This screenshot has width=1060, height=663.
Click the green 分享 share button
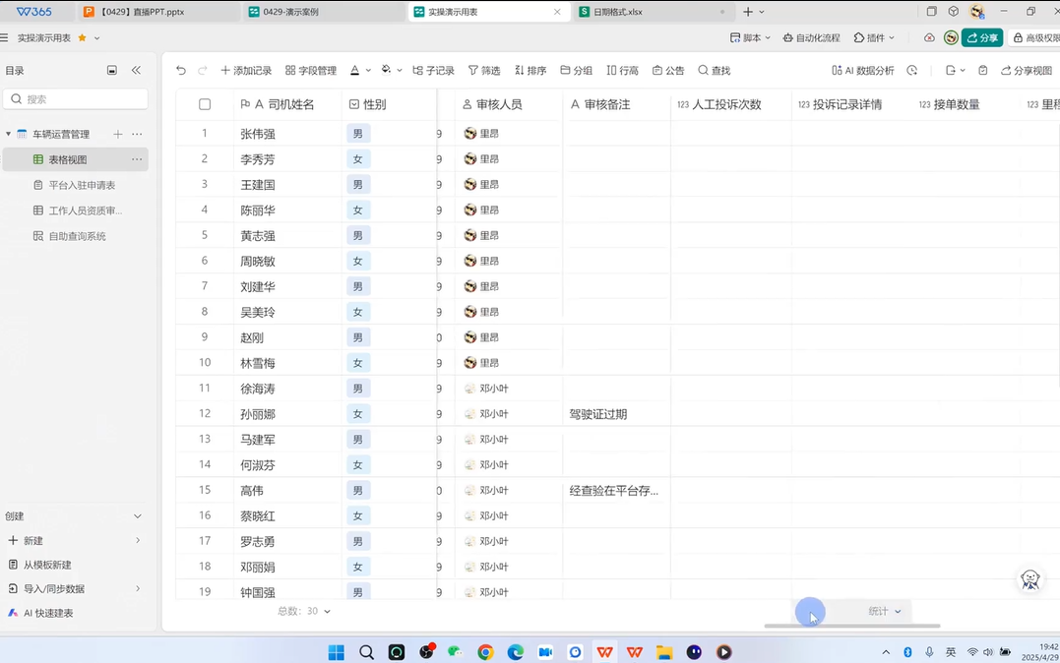(x=982, y=38)
